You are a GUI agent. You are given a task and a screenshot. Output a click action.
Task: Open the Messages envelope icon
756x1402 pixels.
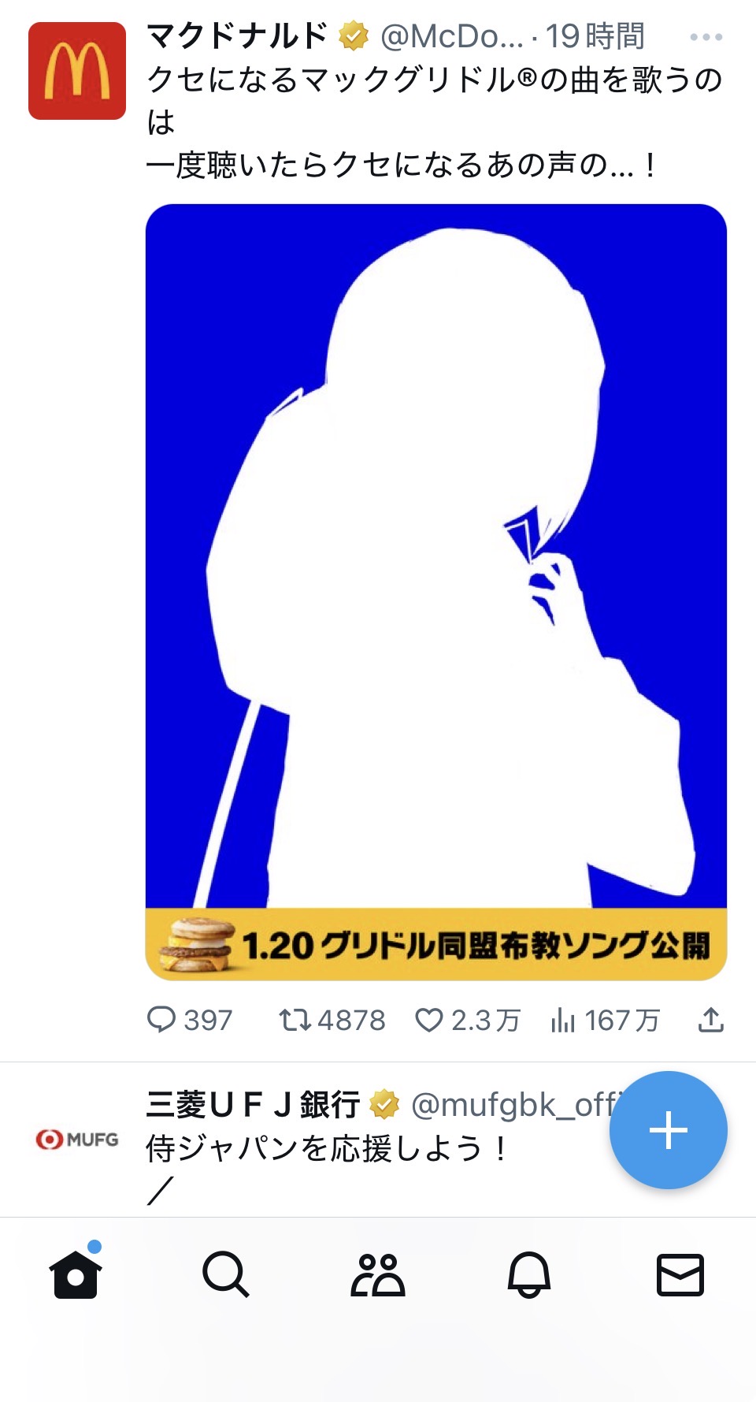(680, 1274)
